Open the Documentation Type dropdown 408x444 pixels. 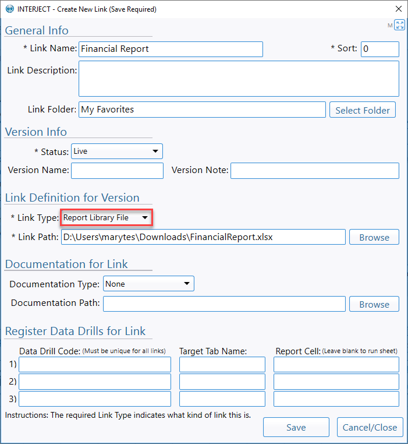click(x=148, y=283)
